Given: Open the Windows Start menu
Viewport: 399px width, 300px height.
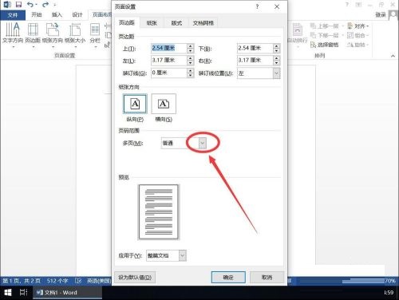Looking at the screenshot, I should coord(8,293).
